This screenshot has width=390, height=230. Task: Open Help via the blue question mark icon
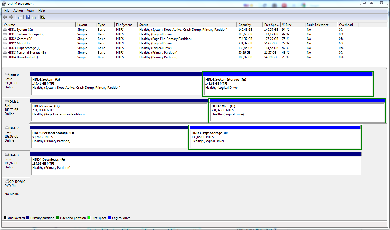coord(28,17)
